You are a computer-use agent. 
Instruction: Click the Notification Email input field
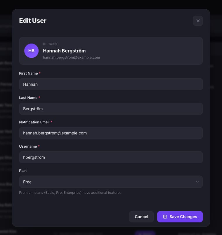coord(111,133)
